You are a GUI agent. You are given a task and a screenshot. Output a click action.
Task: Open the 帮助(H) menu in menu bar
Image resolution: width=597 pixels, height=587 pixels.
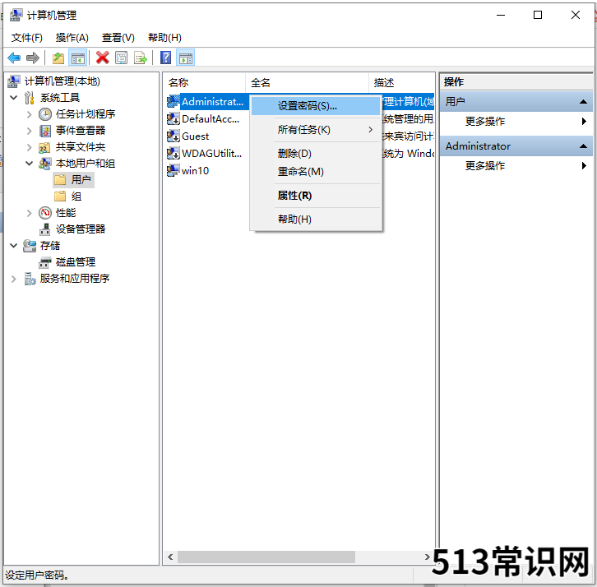[x=164, y=38]
